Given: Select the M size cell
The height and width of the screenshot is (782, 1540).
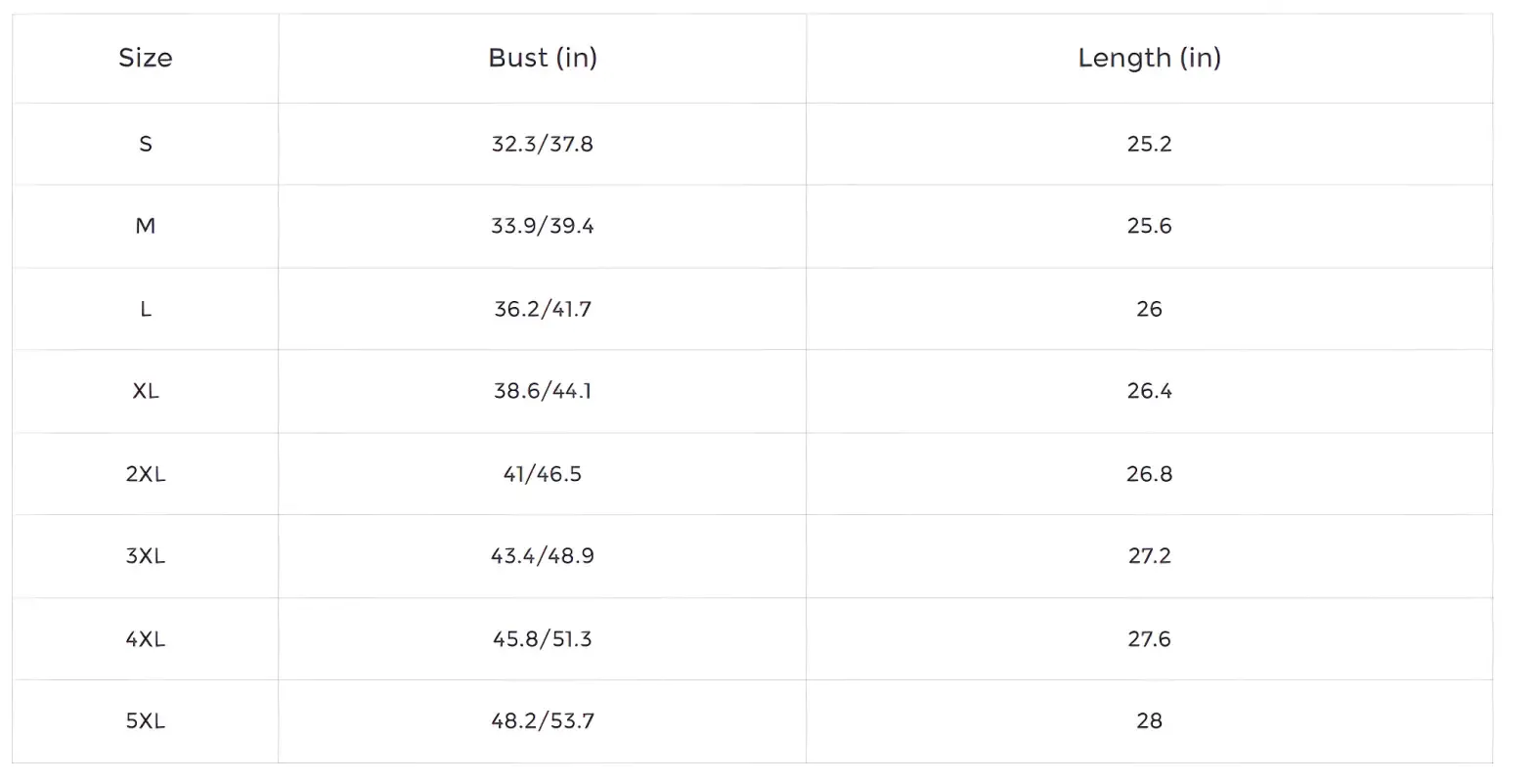Looking at the screenshot, I should click(x=145, y=226).
